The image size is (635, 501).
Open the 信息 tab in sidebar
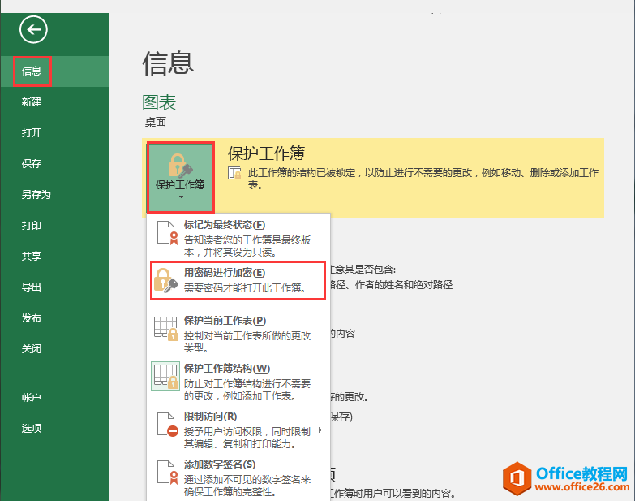click(32, 71)
